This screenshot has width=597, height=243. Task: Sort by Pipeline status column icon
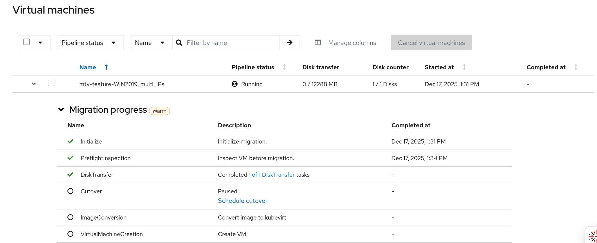[284, 67]
